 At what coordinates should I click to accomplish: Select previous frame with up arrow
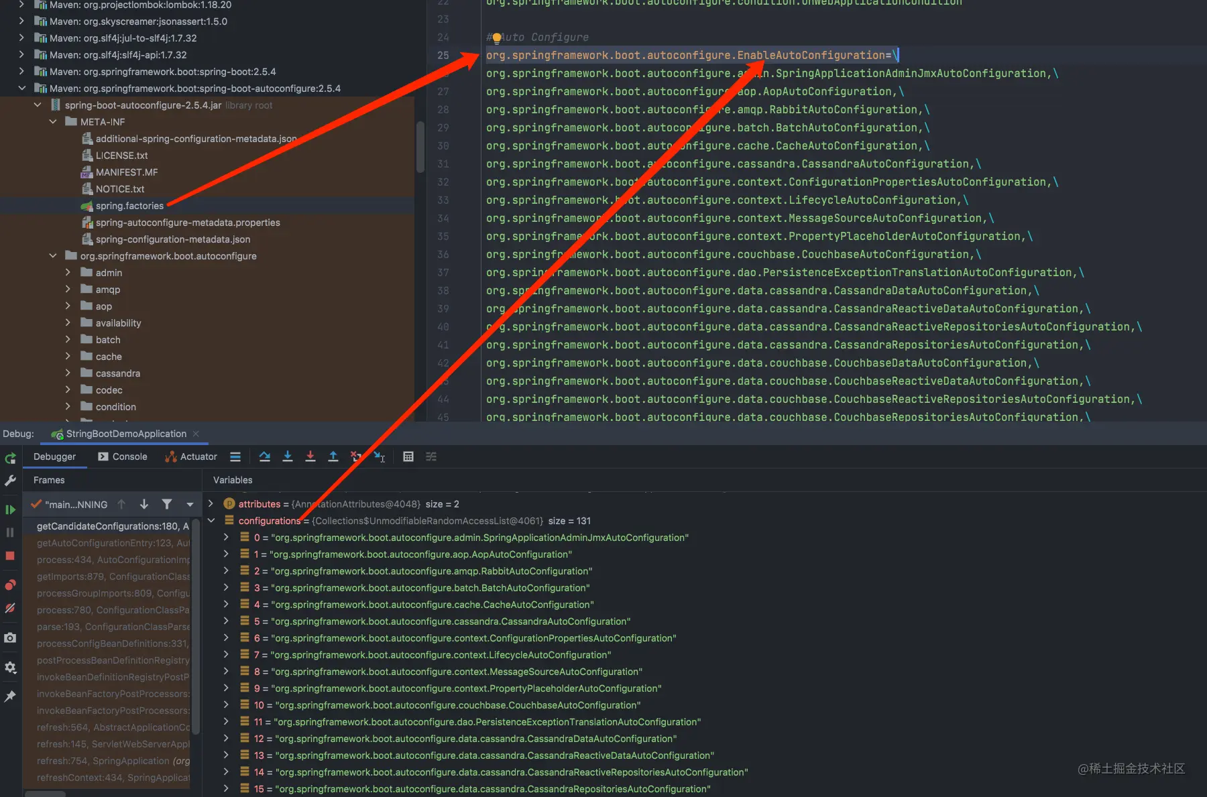[x=121, y=504]
